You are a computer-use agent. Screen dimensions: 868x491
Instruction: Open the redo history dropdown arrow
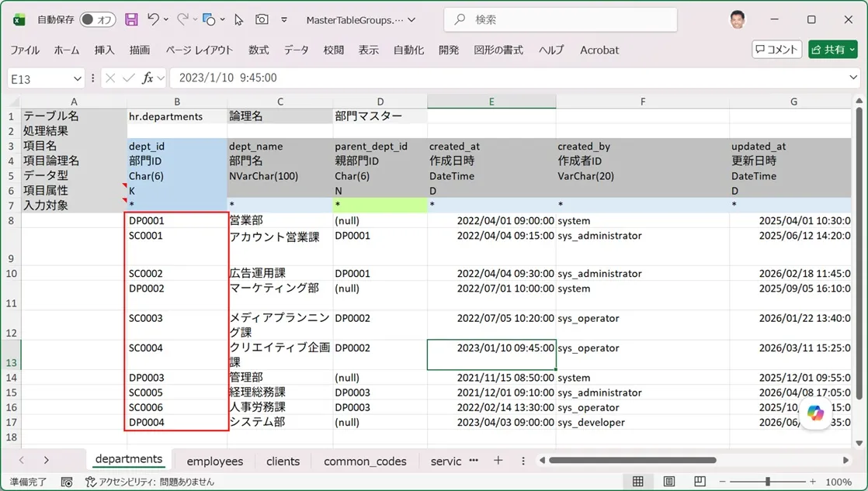(x=196, y=19)
